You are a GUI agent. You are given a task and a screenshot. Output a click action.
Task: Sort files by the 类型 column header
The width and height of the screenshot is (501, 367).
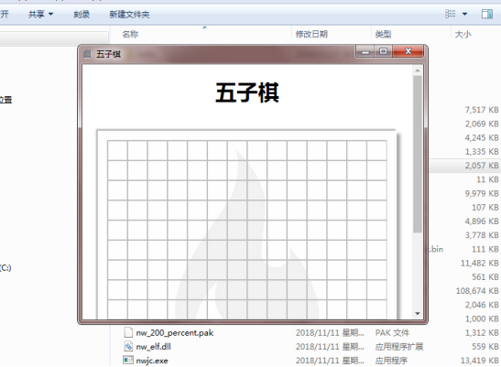[384, 34]
